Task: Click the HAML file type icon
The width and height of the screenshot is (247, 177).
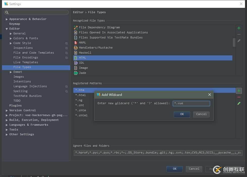Action: (76, 42)
